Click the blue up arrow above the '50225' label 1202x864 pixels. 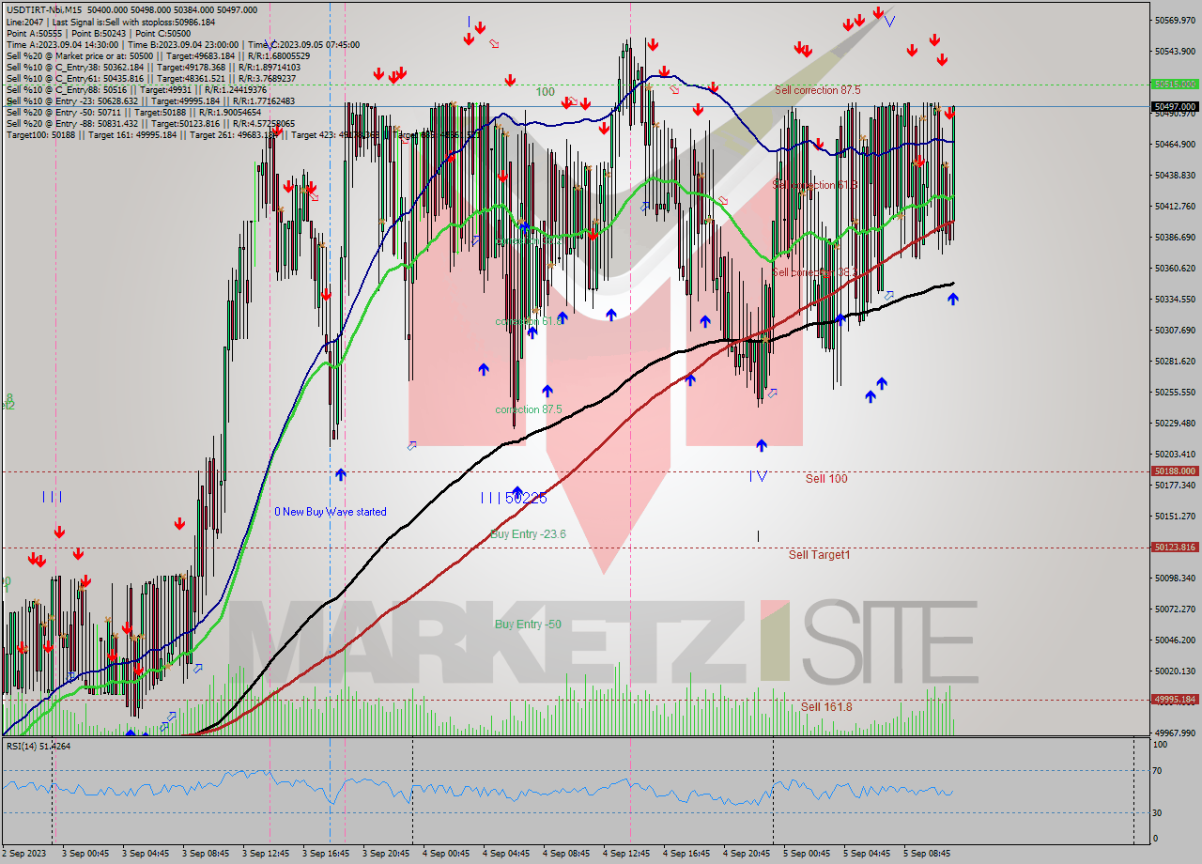pyautogui.click(x=516, y=491)
